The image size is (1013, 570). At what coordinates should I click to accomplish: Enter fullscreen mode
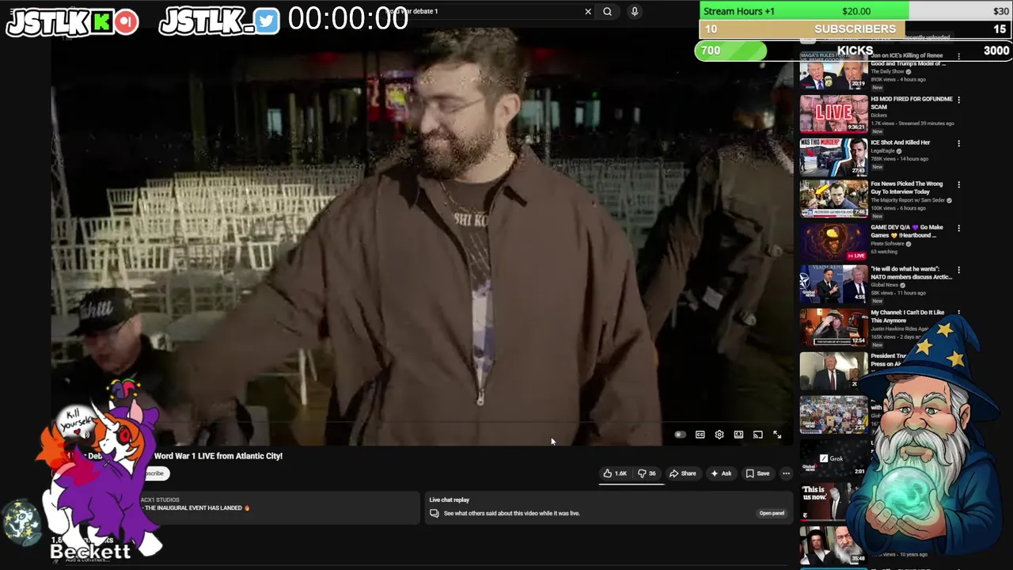[777, 435]
